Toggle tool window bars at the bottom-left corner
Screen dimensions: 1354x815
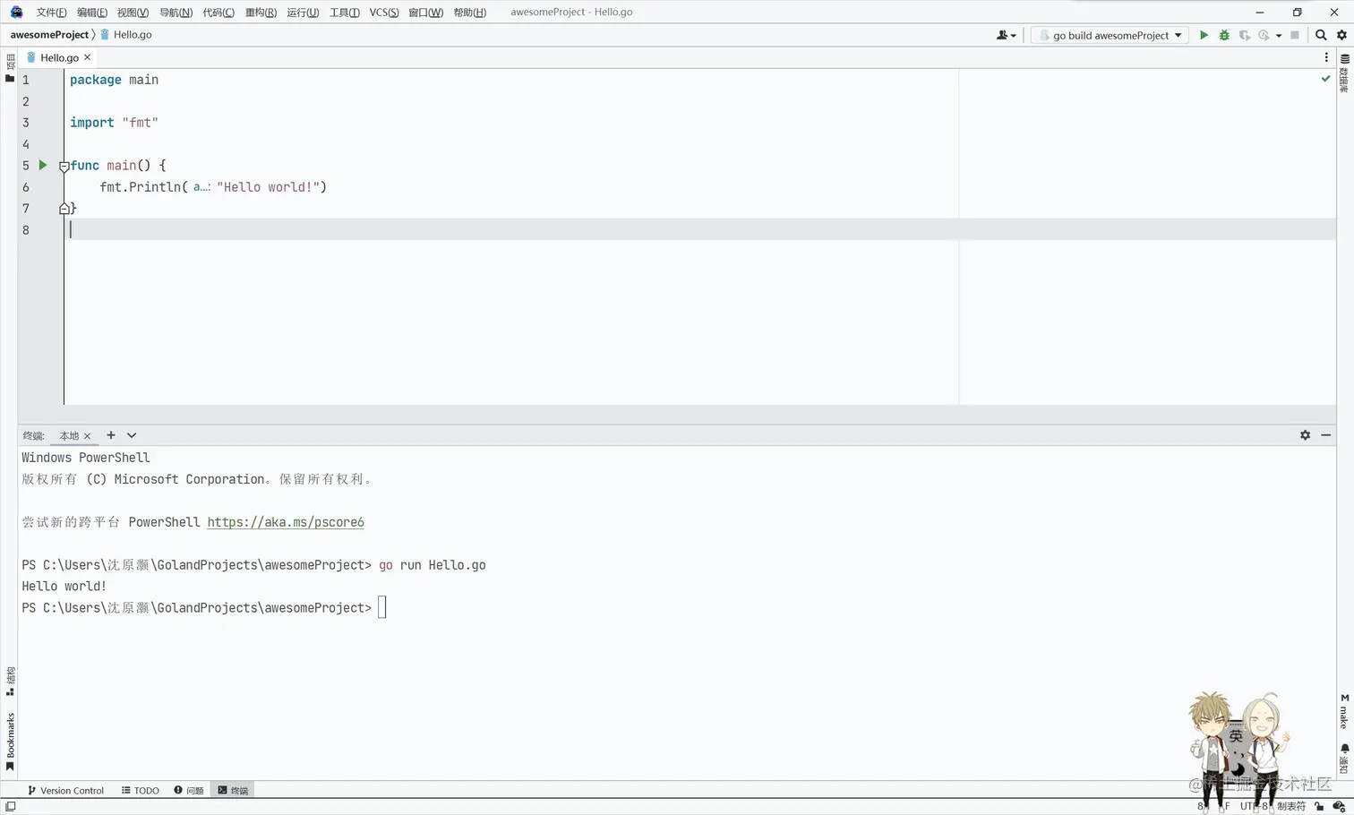click(x=11, y=806)
